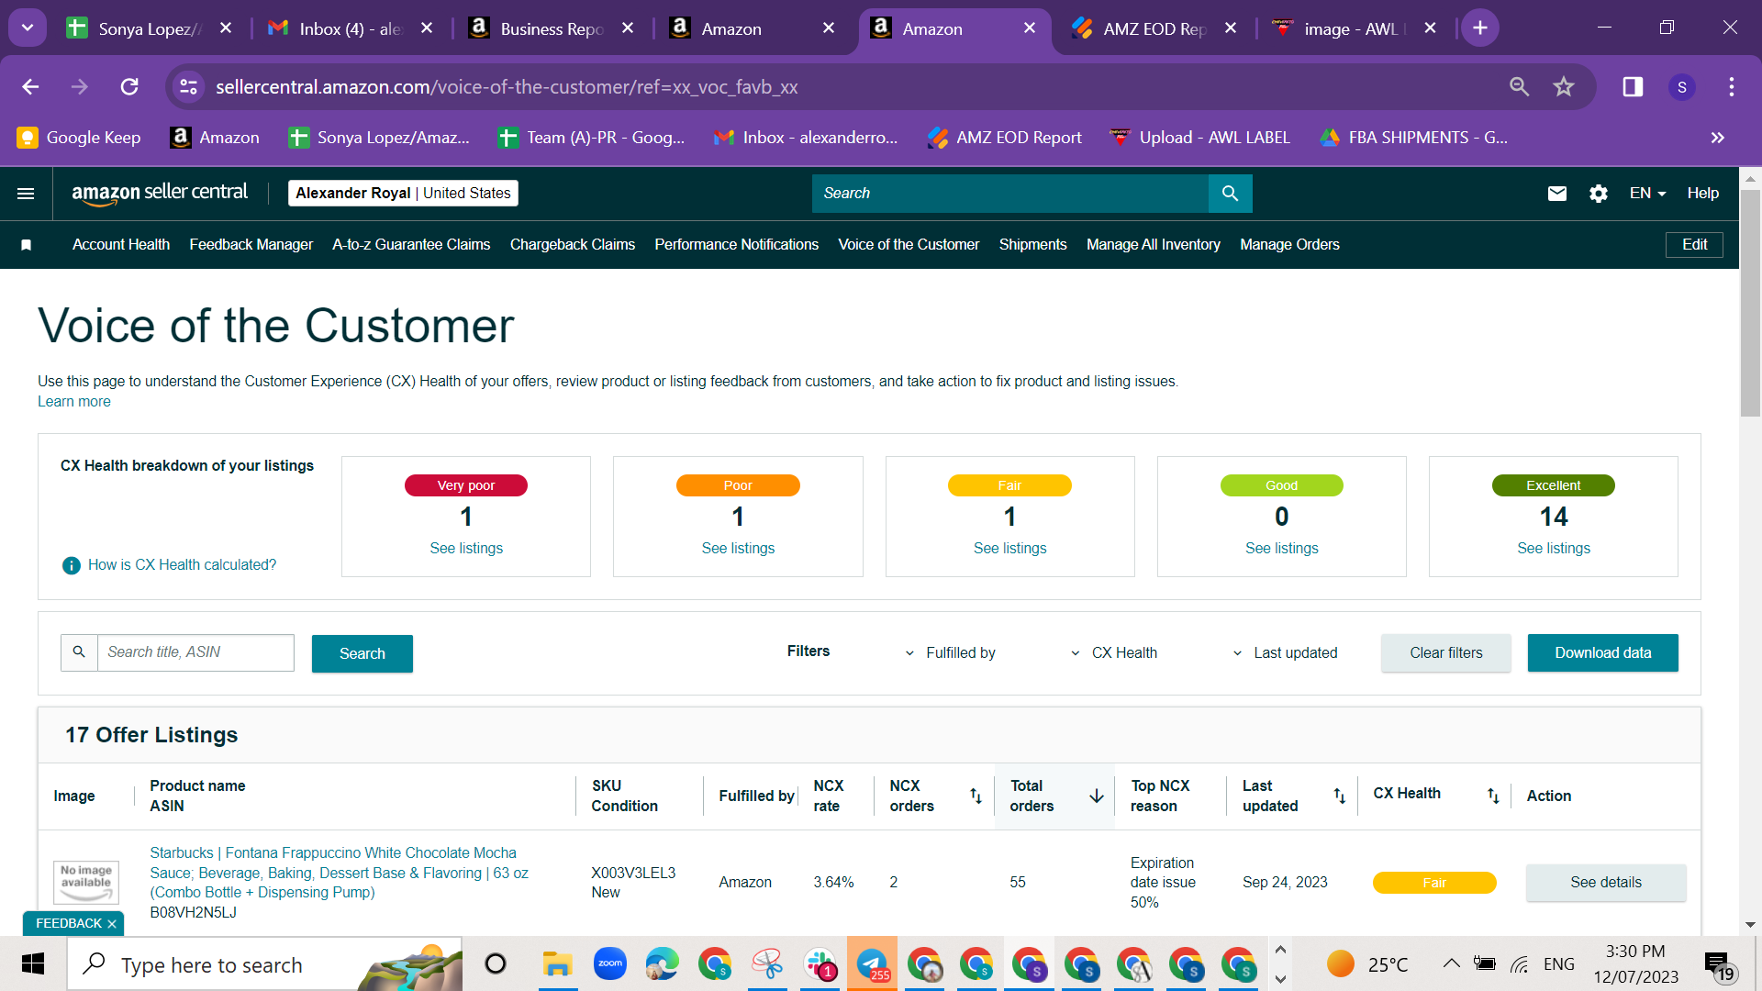Open the Starbucks Fontana Frappuccino product link
Screen dimensions: 1762x991
pos(340,873)
